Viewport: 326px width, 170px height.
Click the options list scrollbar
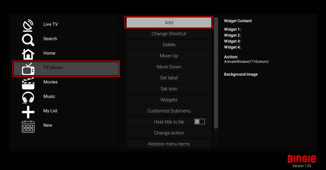[x=216, y=73]
